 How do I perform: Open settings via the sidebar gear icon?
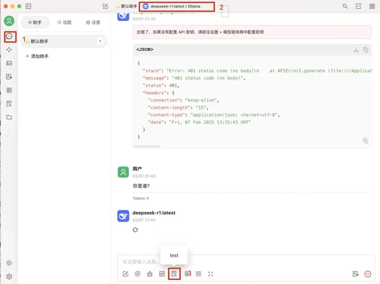click(x=9, y=277)
